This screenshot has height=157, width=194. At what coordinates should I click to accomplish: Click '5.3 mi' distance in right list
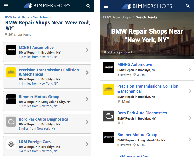141,145
